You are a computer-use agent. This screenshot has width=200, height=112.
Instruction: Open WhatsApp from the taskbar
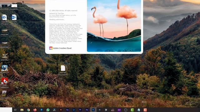pyautogui.click(x=48, y=110)
